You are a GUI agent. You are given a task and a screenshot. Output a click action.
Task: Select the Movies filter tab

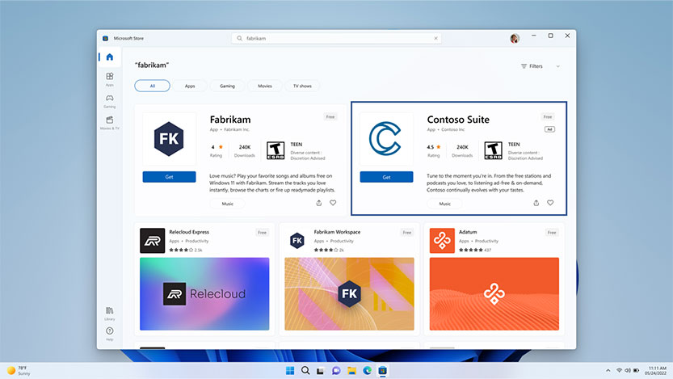(x=264, y=86)
